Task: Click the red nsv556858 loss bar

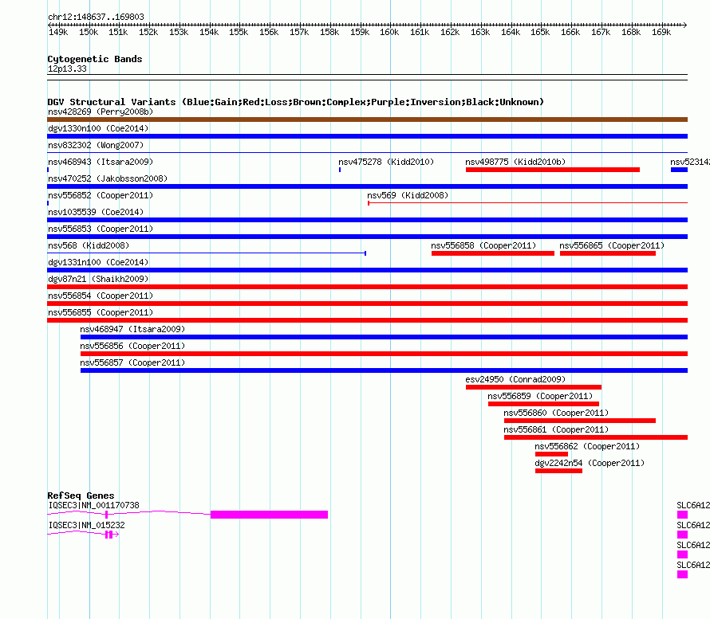Action: click(x=493, y=253)
